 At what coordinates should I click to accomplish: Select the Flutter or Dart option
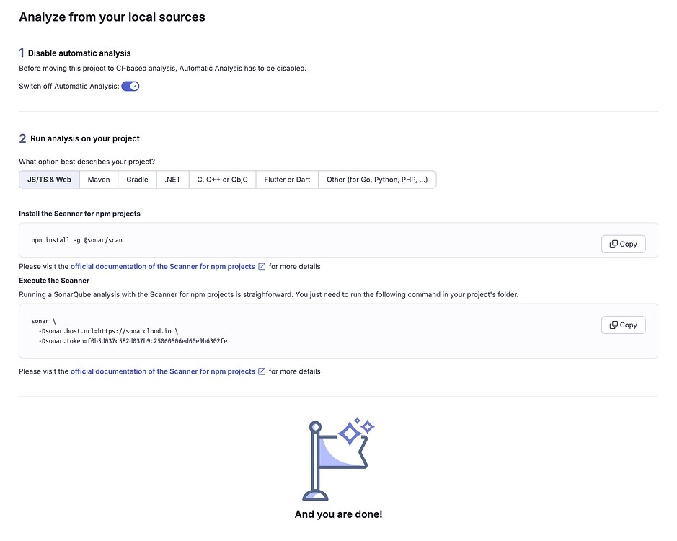[286, 179]
